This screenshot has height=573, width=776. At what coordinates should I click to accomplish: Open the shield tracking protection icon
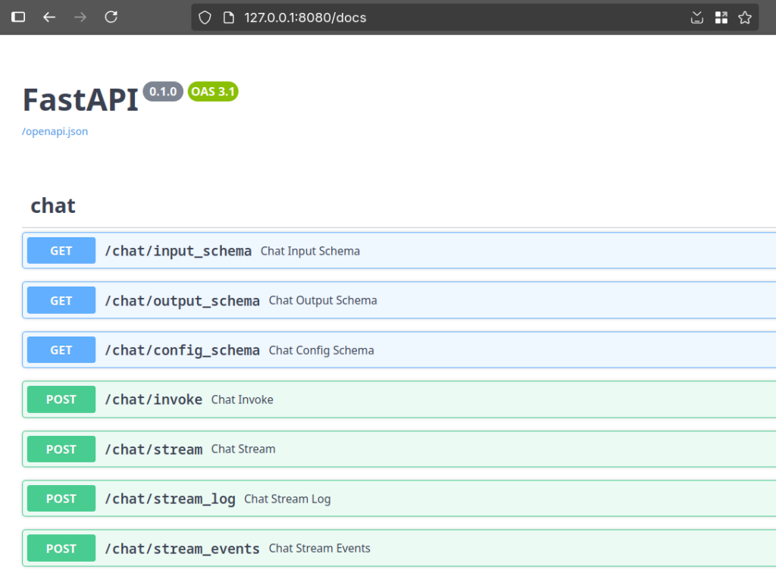point(205,18)
